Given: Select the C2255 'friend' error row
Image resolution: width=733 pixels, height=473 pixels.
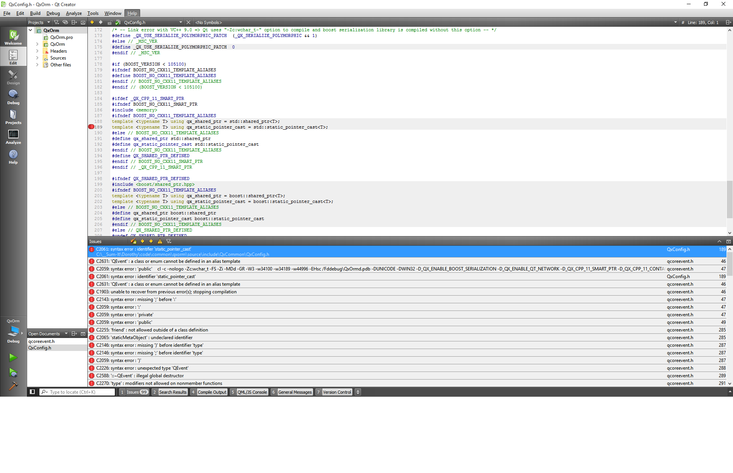Looking at the screenshot, I should click(407, 330).
